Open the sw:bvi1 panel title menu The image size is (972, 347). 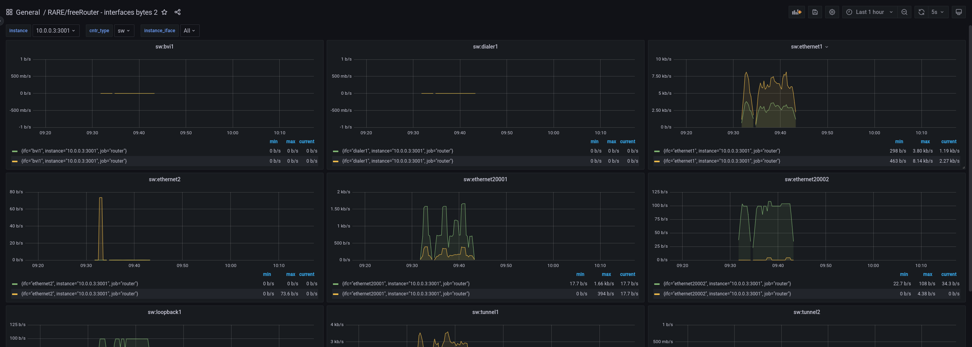[x=164, y=47]
